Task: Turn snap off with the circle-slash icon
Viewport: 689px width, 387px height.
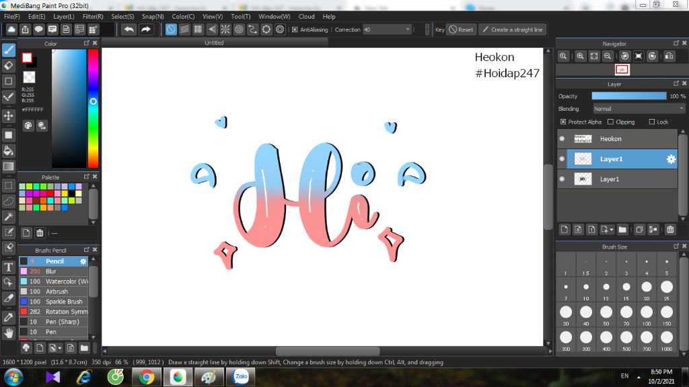Action: click(171, 30)
